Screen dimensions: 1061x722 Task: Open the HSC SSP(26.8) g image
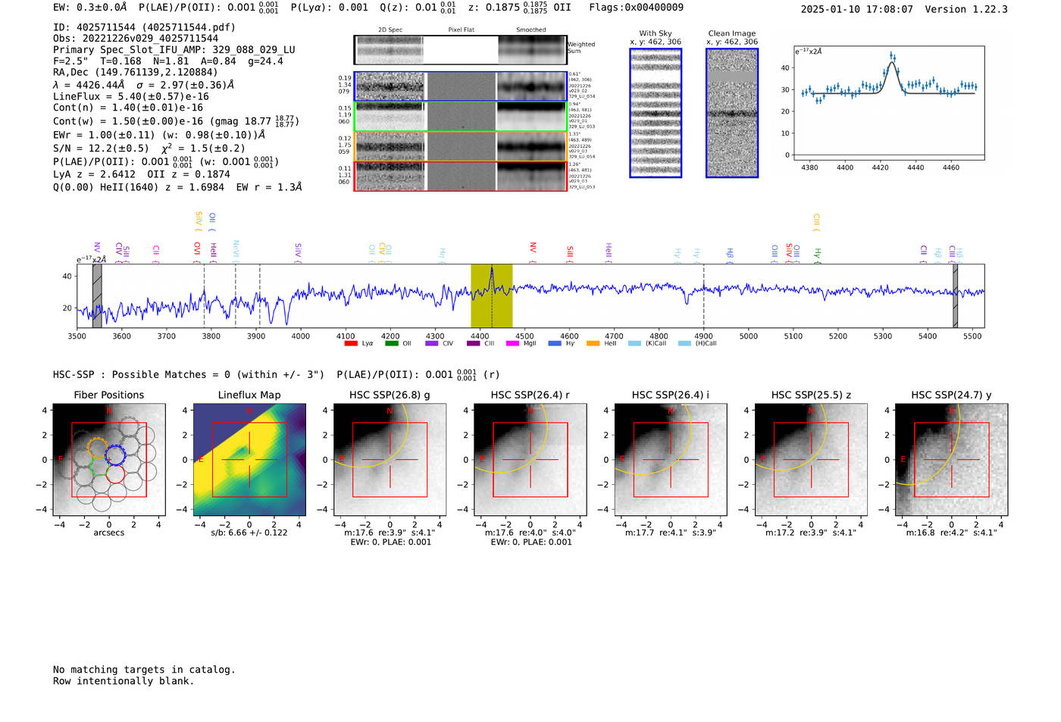point(390,460)
